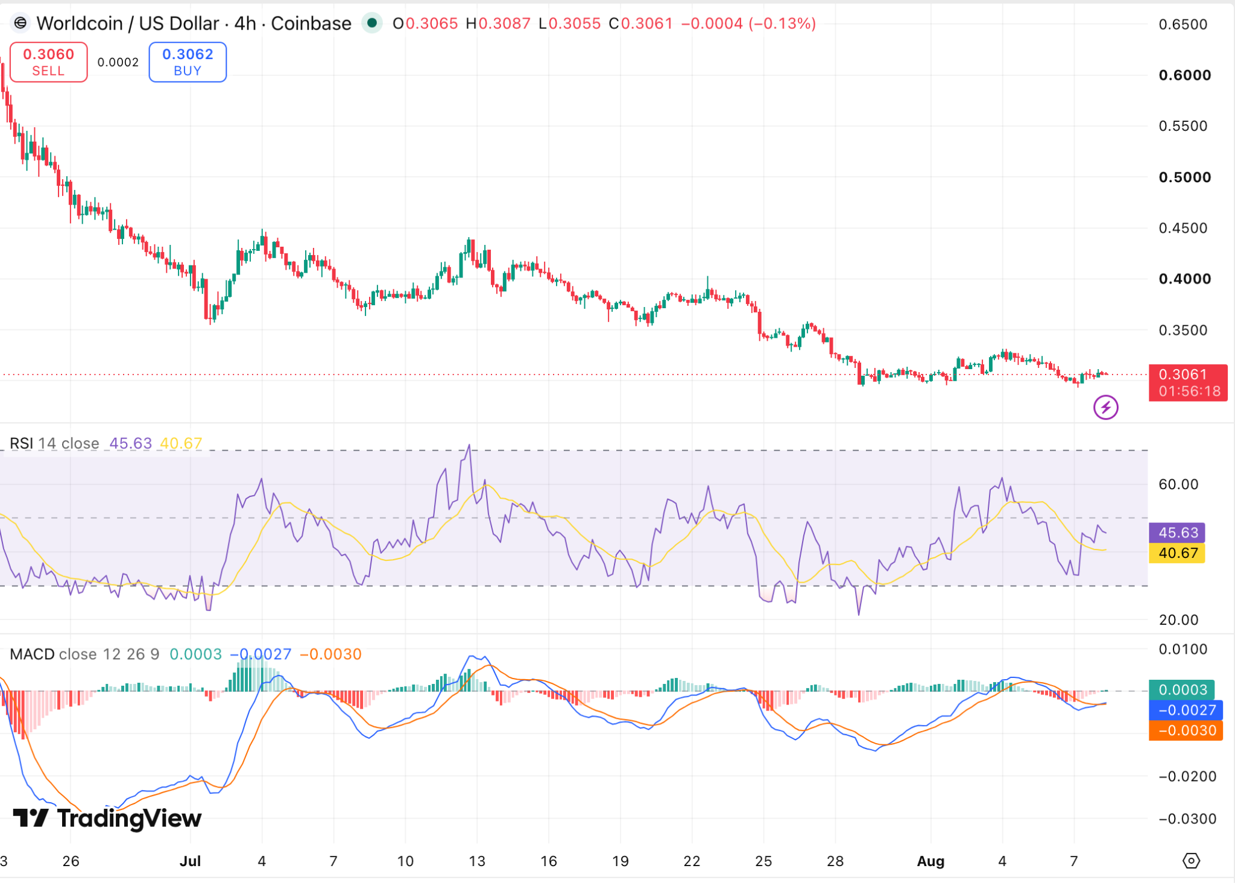Screen dimensions: 1235x883
Task: Click the 26 date label on time axis
Action: point(71,861)
